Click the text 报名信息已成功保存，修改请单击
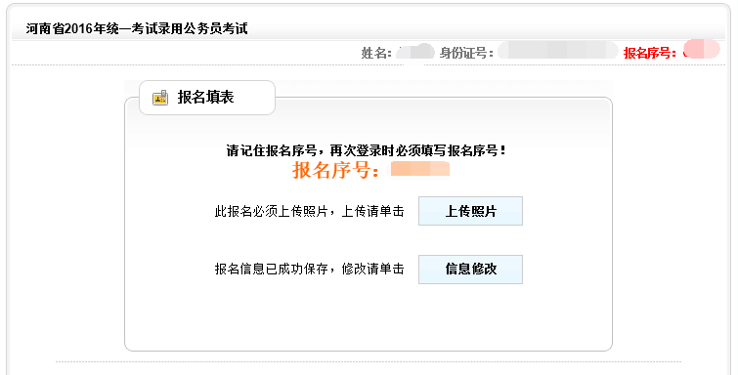This screenshot has height=375, width=738. [x=309, y=270]
